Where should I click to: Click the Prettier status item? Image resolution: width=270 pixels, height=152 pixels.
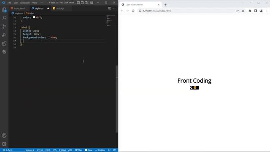100,150
